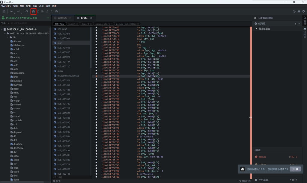Click the user account icon
Screen dimensions: 307x183
(x=294, y=11)
